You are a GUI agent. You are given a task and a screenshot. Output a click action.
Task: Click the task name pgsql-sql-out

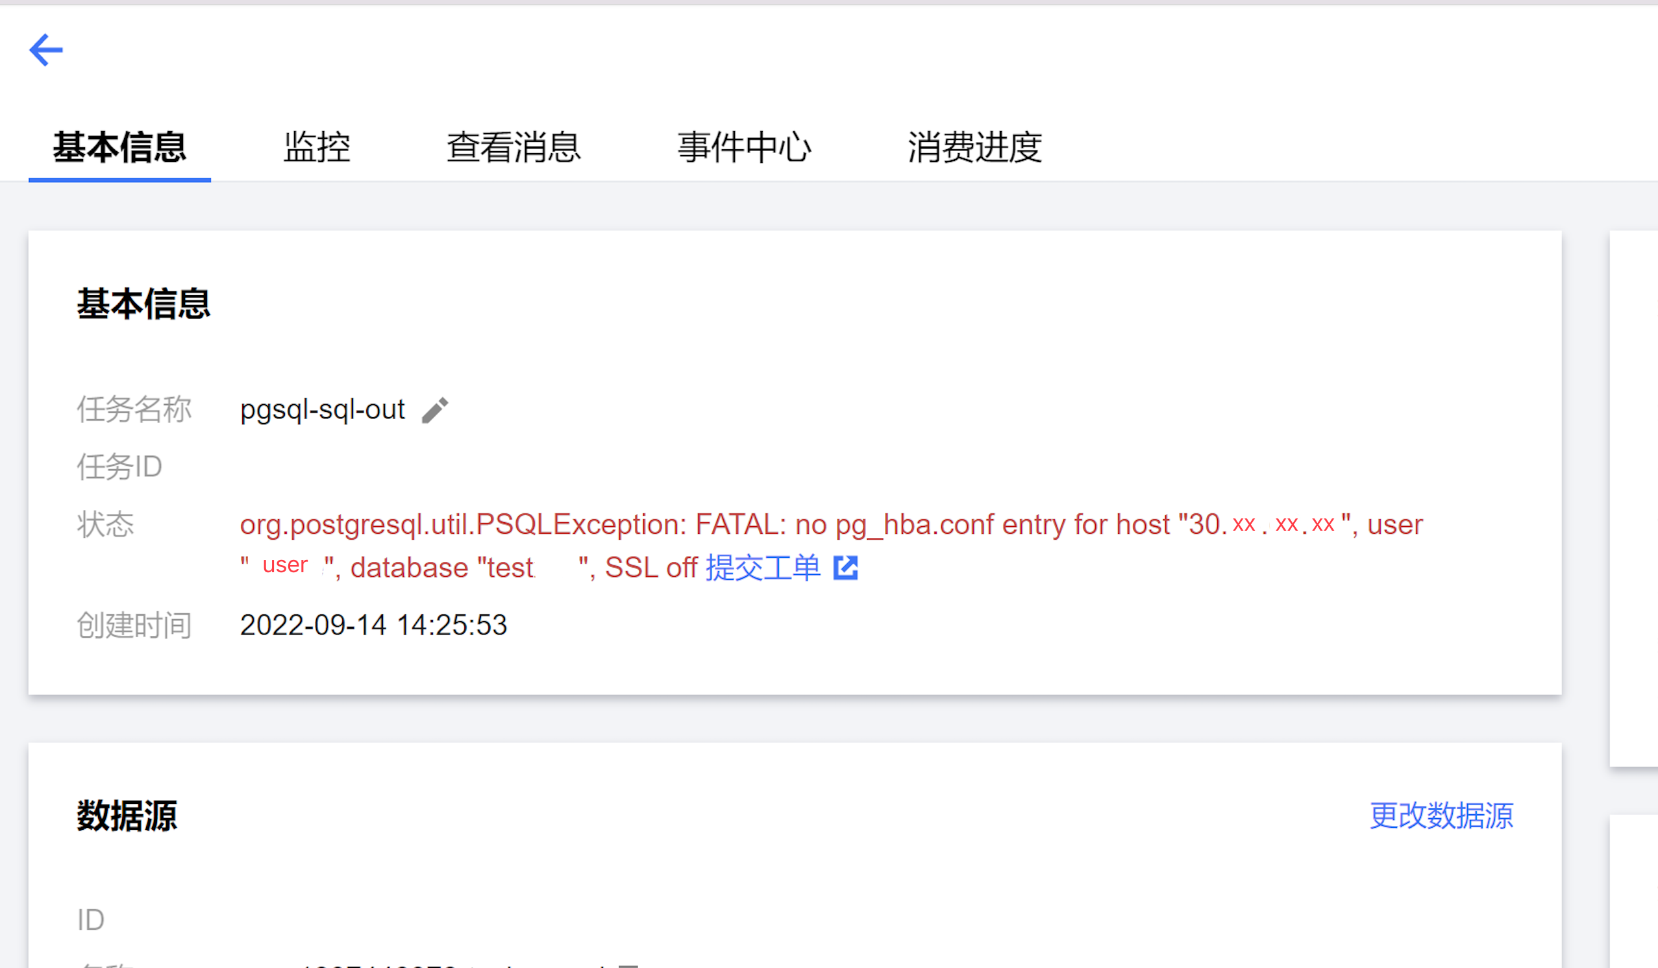(x=323, y=409)
